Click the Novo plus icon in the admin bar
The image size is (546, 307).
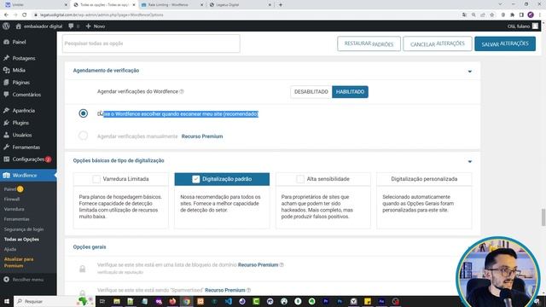(88, 26)
